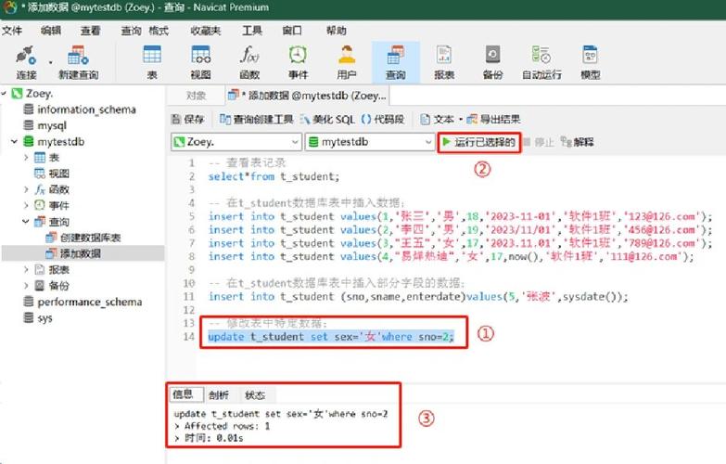
Task: Open the 自动运行 (Automation) toolbar icon
Action: pyautogui.click(x=541, y=61)
